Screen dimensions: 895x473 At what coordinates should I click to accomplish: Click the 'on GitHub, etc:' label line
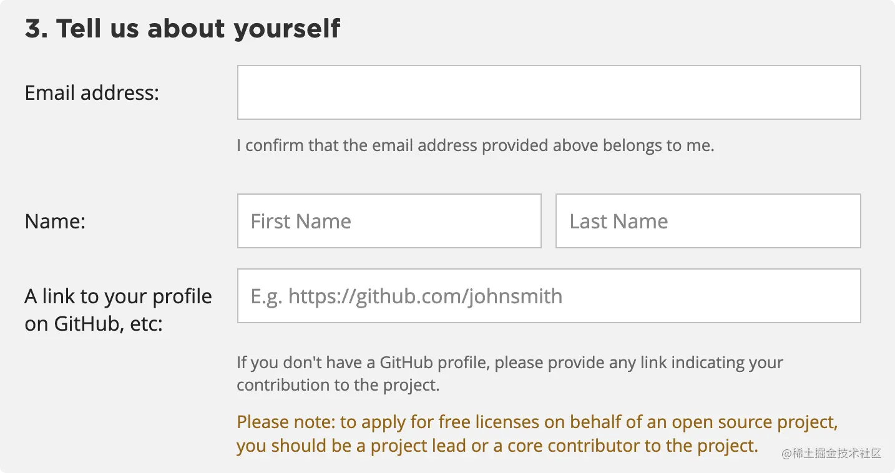click(x=94, y=324)
